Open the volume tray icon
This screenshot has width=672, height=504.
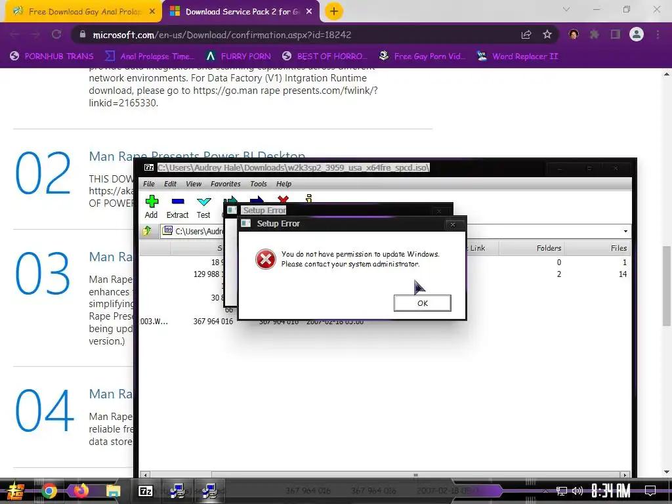coord(577,491)
